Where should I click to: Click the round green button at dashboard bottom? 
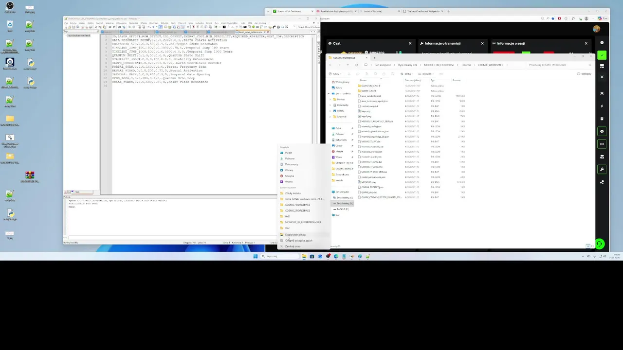tap(600, 244)
